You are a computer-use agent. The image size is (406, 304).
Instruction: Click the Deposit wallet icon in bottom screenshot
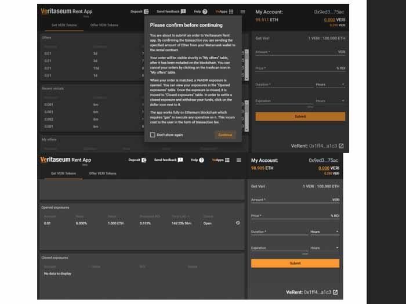(144, 160)
